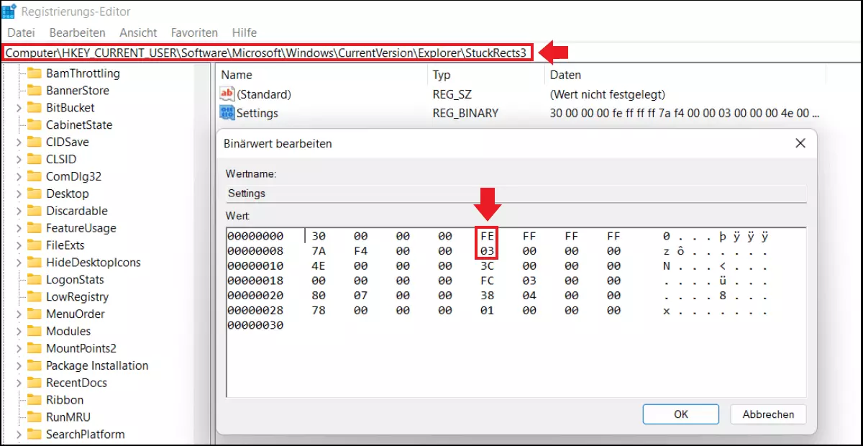Click the CIDSave folder icon
The width and height of the screenshot is (863, 446).
35,142
